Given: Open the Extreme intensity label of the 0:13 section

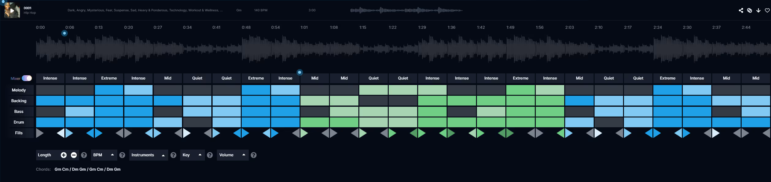Looking at the screenshot, I should click(x=109, y=78).
